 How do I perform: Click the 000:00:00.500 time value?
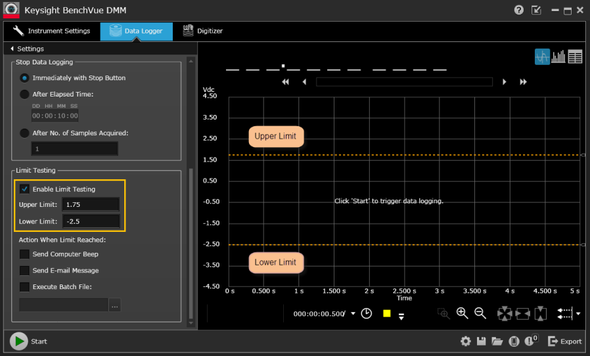319,313
